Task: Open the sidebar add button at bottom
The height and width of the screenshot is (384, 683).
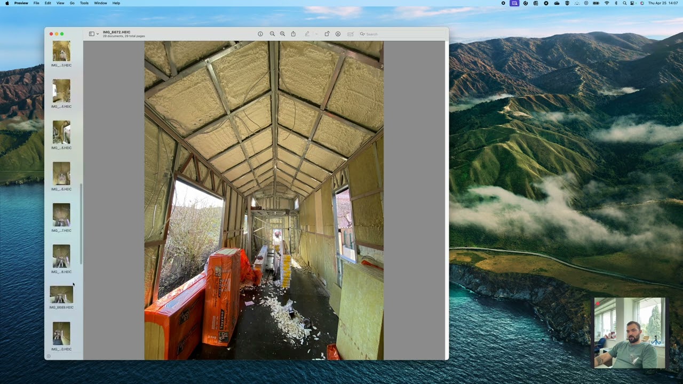Action: pos(49,356)
